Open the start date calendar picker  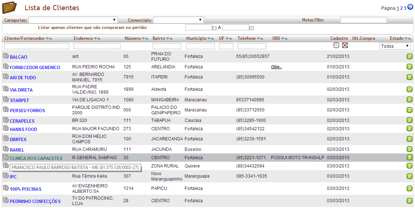[214, 28]
